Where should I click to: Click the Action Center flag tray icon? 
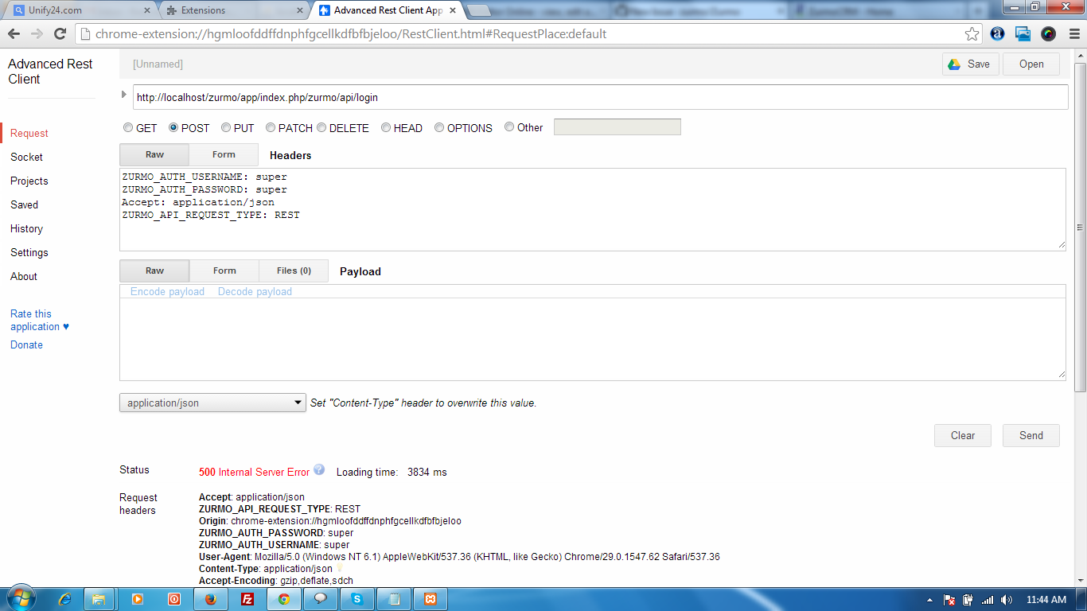point(949,600)
